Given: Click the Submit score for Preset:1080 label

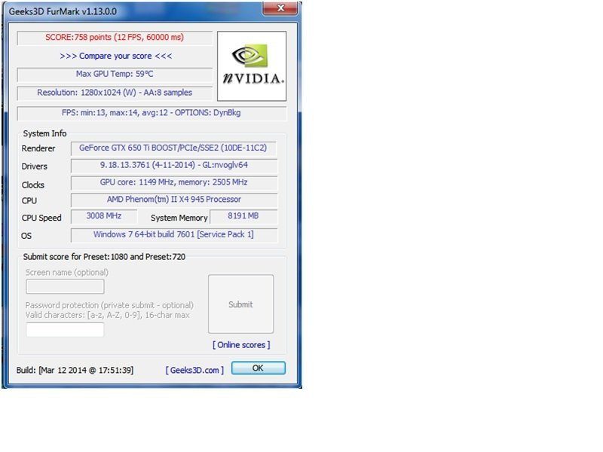Looking at the screenshot, I should [104, 257].
